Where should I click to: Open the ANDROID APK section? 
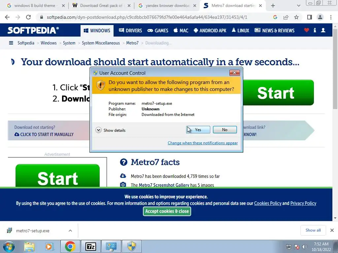pos(210,31)
